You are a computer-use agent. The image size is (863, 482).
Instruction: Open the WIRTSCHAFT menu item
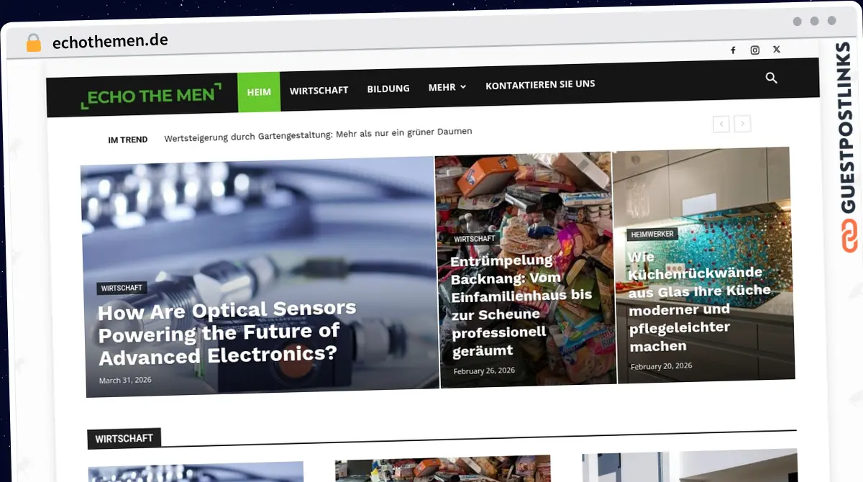tap(319, 90)
